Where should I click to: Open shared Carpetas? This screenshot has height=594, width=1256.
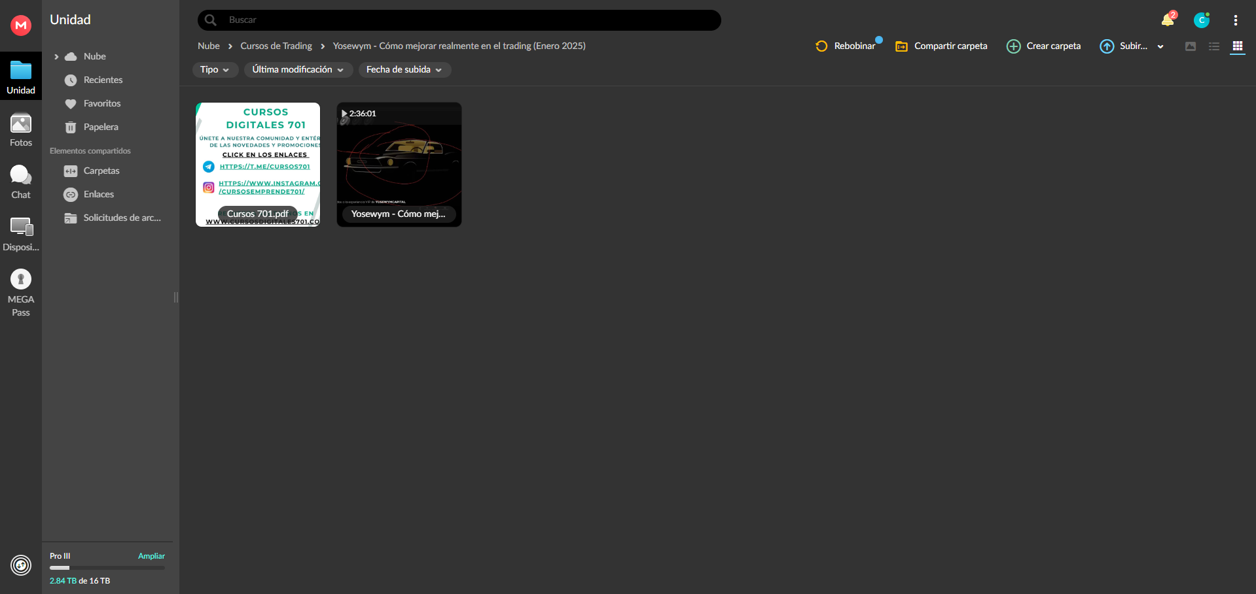pos(101,171)
